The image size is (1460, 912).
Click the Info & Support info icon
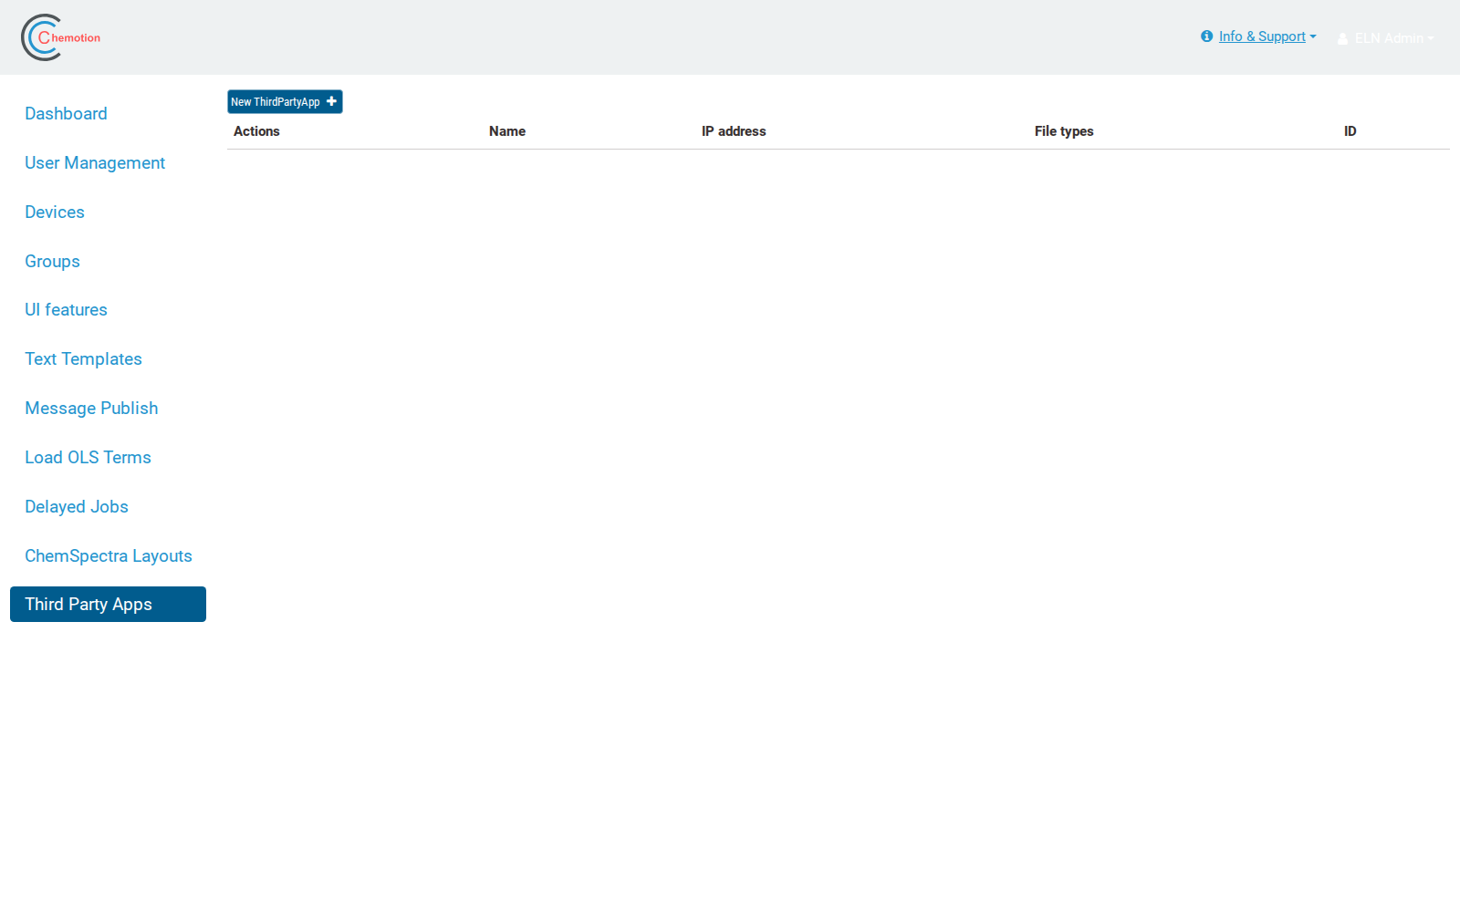(x=1206, y=36)
